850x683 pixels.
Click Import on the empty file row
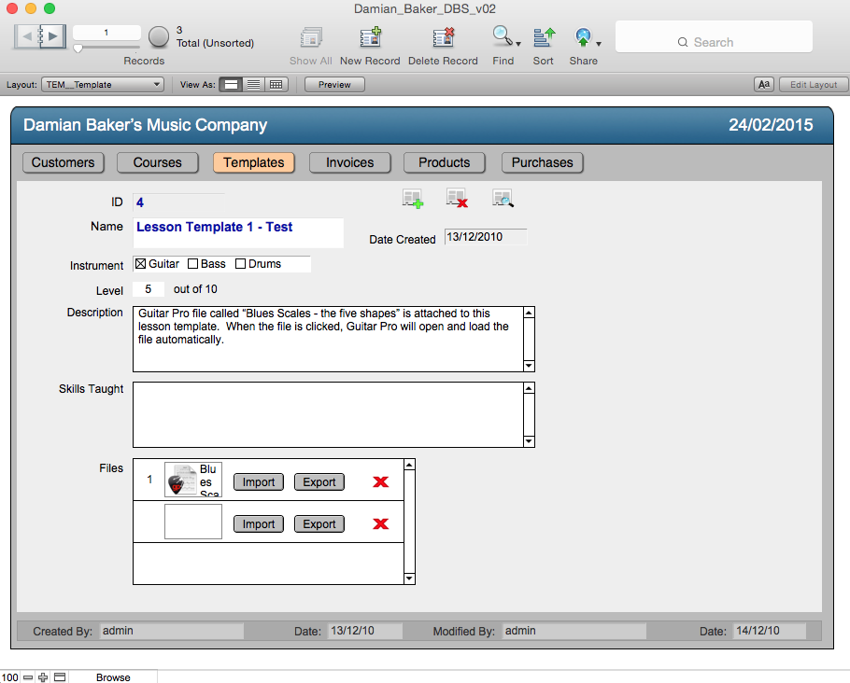coord(259,523)
